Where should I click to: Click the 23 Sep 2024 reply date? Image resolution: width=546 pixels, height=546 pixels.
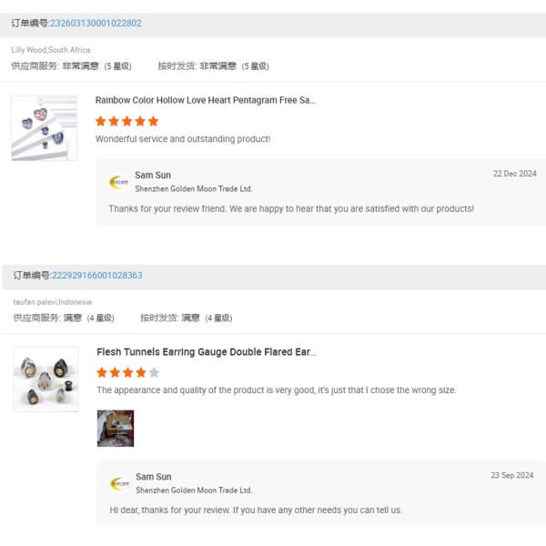click(512, 475)
